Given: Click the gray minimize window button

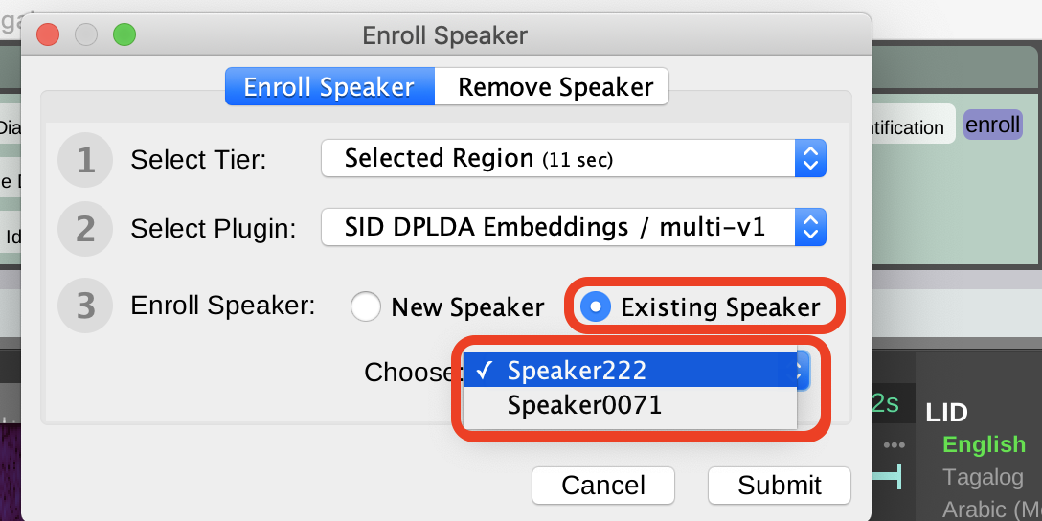Looking at the screenshot, I should coord(86,35).
